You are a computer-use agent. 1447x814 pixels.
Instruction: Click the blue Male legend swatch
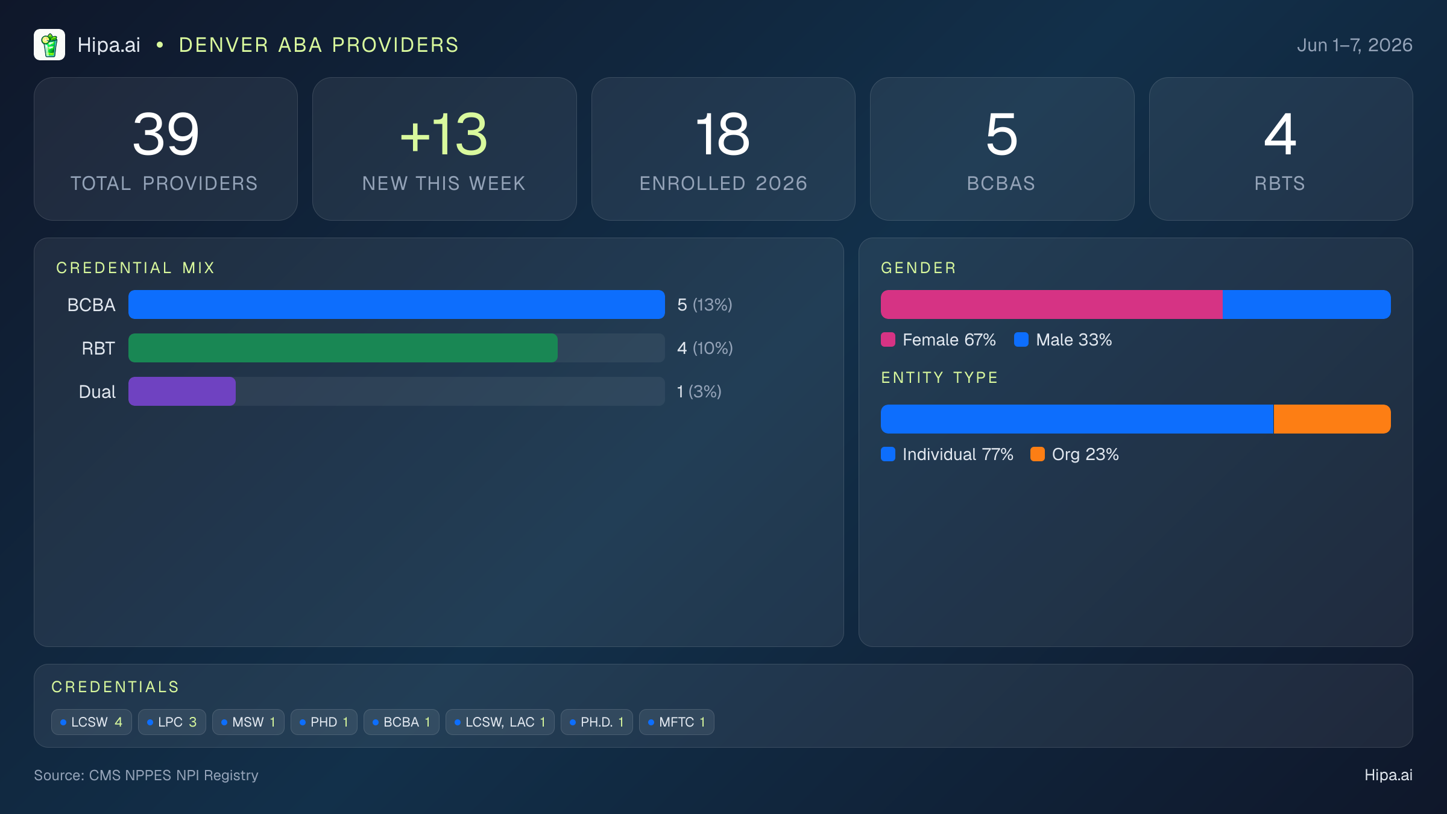[1021, 339]
